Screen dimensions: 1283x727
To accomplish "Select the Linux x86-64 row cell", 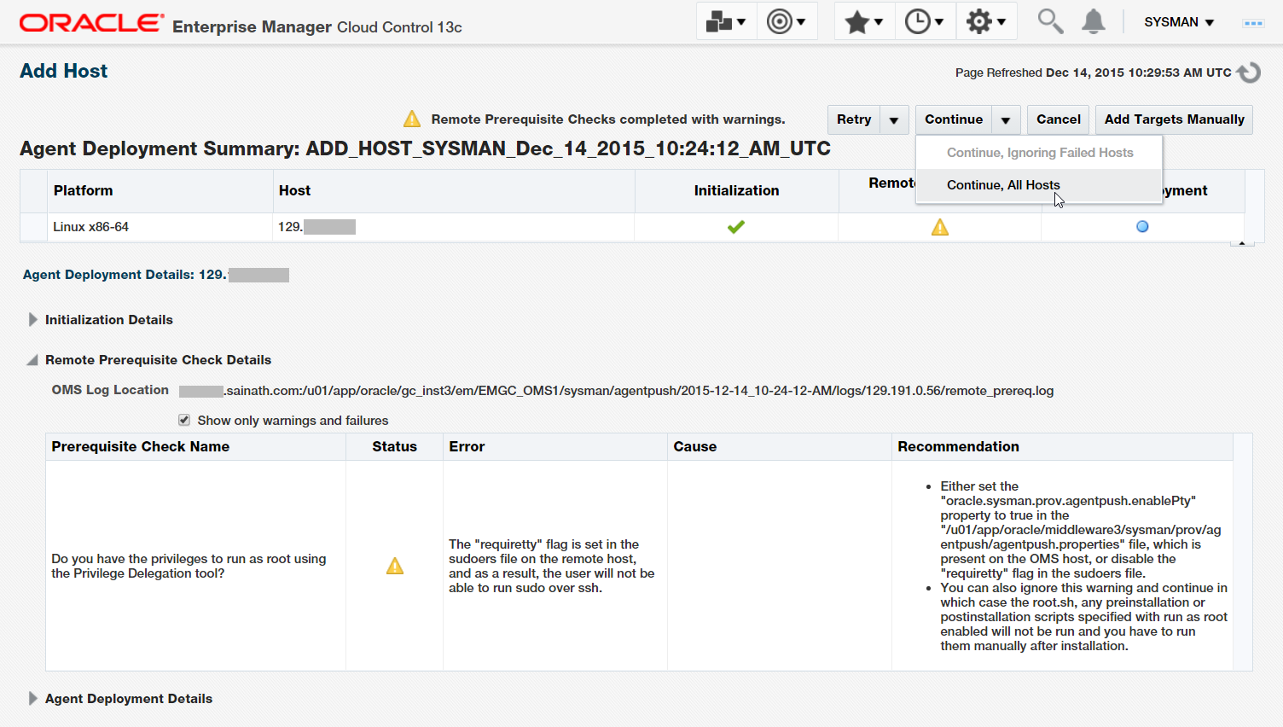I will tap(160, 227).
